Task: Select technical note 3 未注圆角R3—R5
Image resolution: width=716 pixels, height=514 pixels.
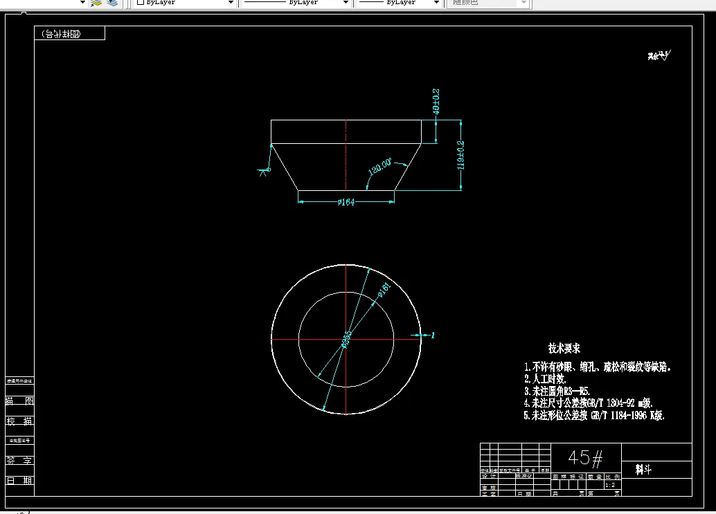Action: (557, 391)
